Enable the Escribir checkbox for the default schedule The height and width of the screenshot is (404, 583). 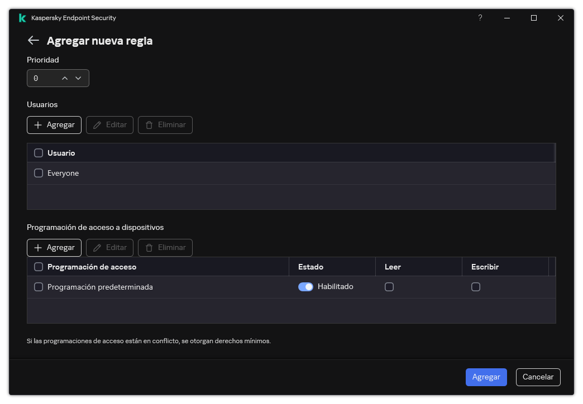(476, 286)
